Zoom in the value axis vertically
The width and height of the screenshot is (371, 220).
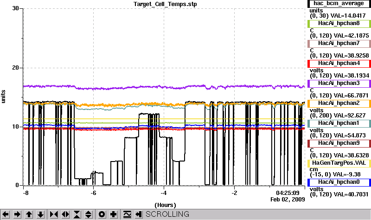[x=77, y=214]
